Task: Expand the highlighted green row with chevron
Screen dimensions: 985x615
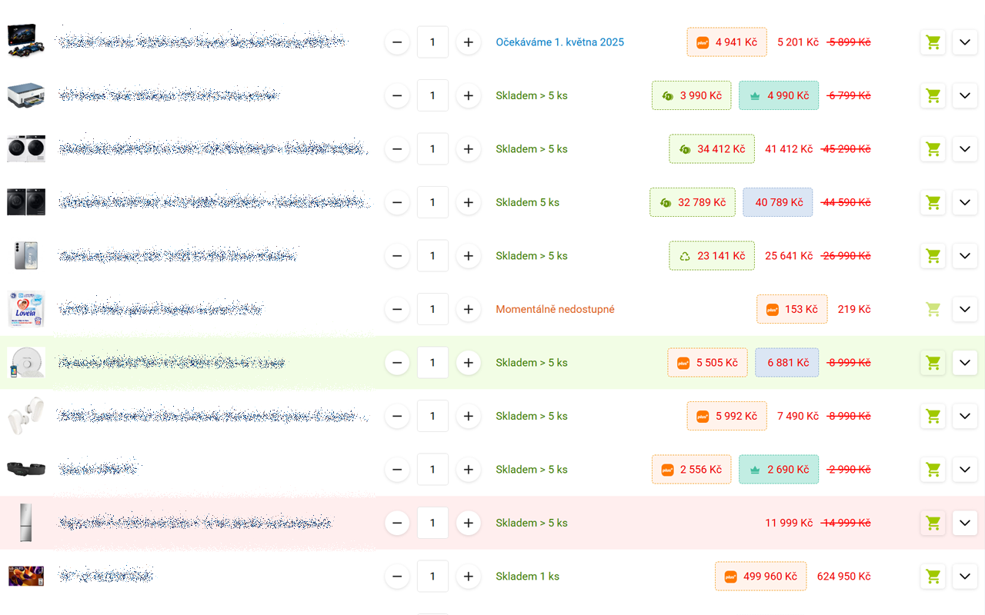Action: coord(964,362)
